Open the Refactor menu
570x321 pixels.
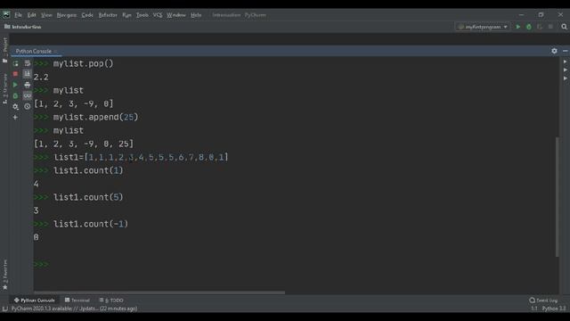pyautogui.click(x=108, y=15)
